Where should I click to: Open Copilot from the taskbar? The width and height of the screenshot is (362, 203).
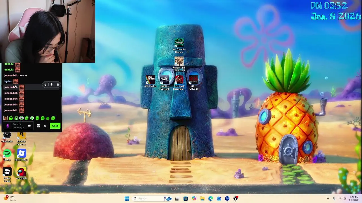194,199
